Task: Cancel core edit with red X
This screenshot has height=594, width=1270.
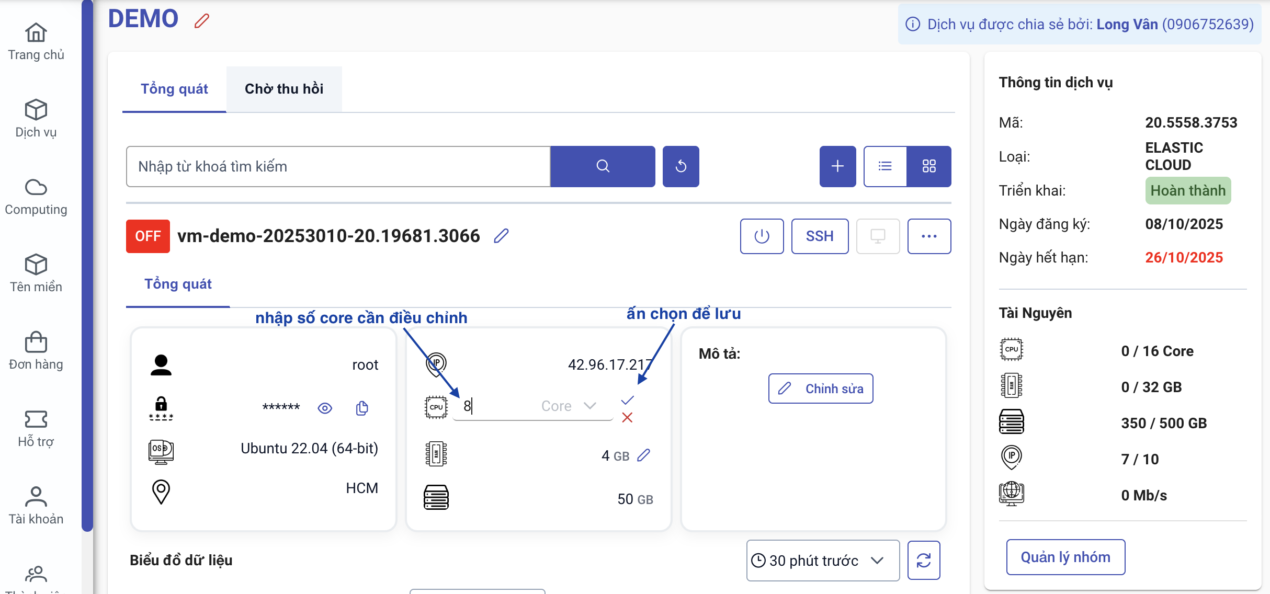Action: (x=627, y=418)
